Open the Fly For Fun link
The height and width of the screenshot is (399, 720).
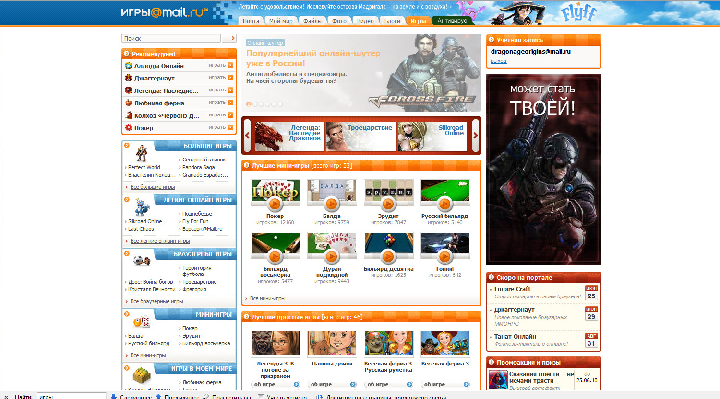pos(195,221)
